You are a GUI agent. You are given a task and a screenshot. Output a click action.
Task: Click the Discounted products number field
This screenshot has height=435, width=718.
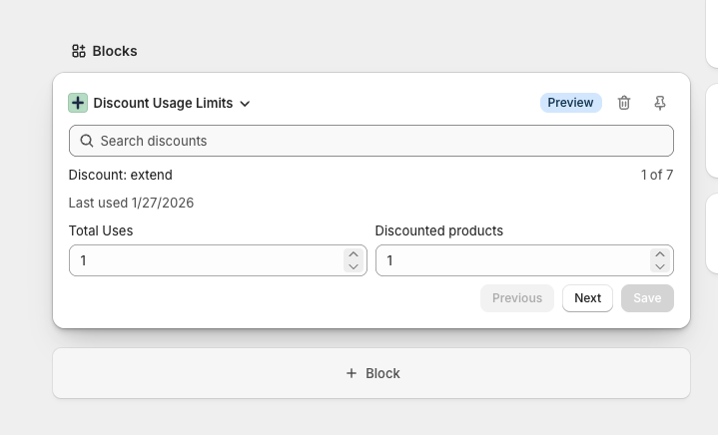pyautogui.click(x=524, y=260)
